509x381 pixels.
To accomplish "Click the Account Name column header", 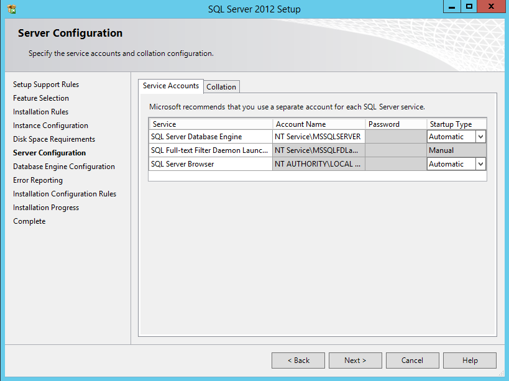I will (x=318, y=124).
